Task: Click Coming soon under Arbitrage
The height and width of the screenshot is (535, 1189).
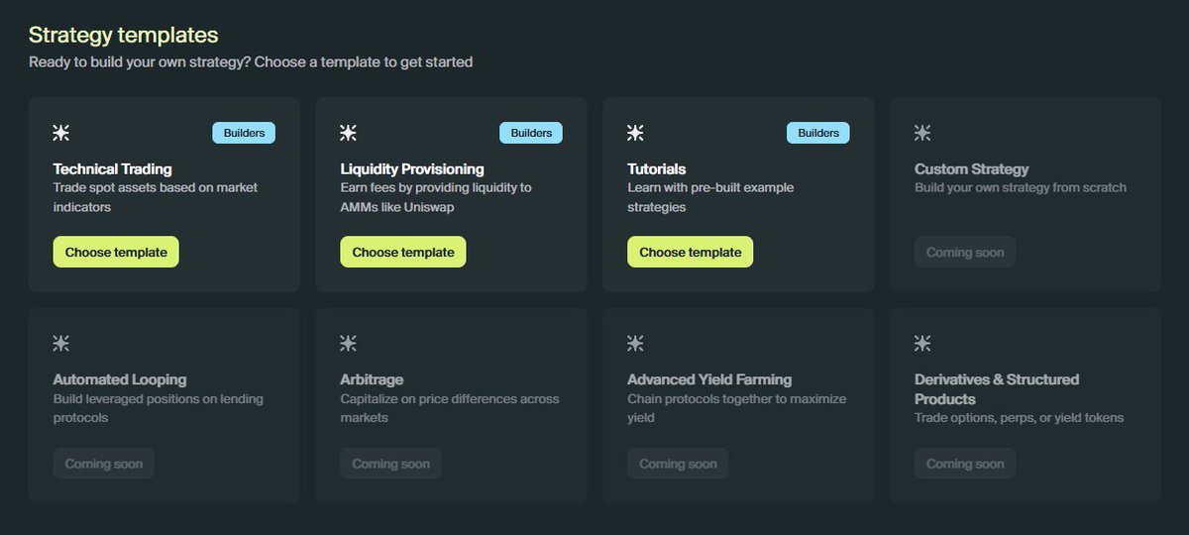Action: pos(391,463)
